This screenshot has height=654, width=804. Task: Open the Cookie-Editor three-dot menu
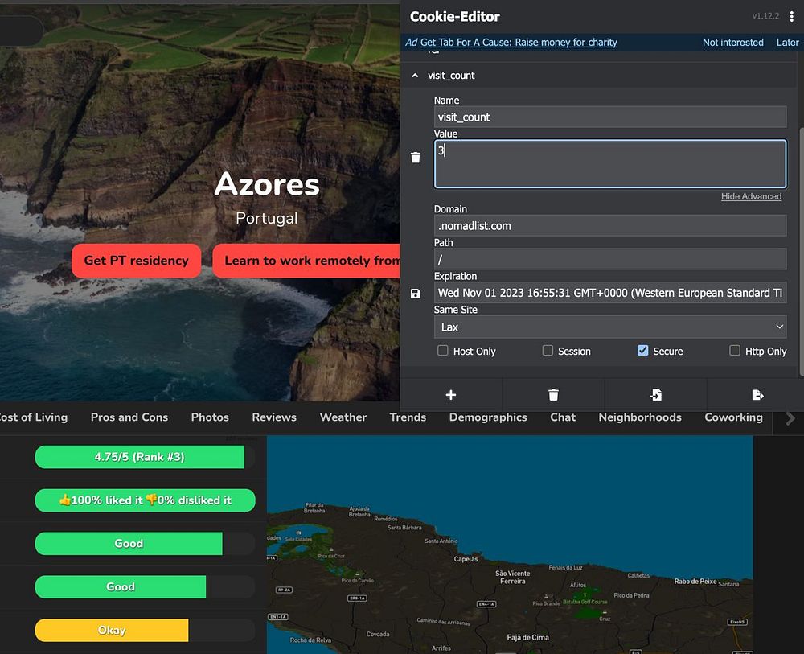[x=792, y=17]
